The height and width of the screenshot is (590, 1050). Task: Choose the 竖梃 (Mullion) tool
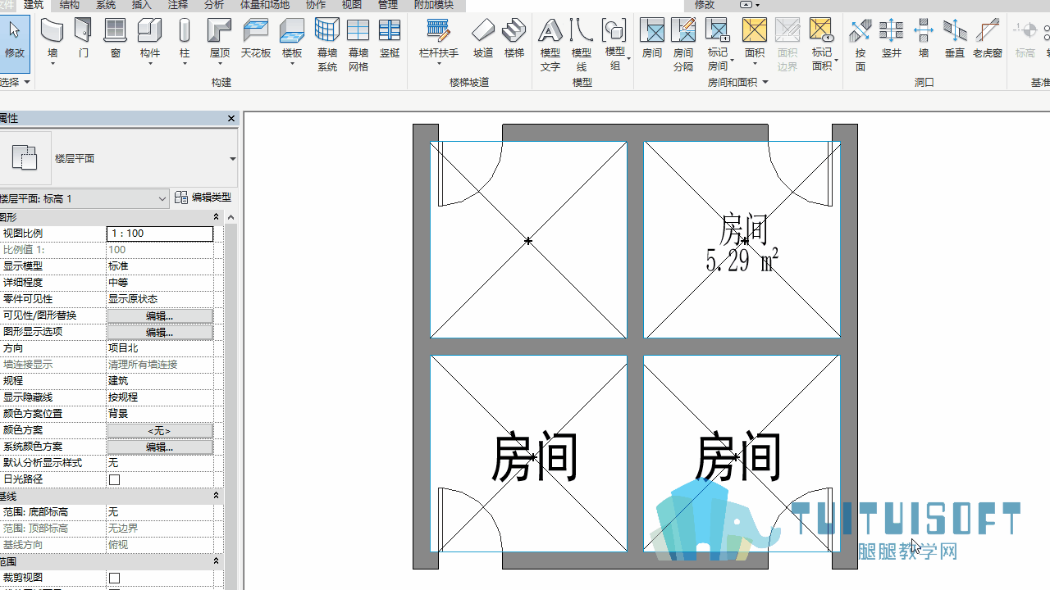(390, 39)
